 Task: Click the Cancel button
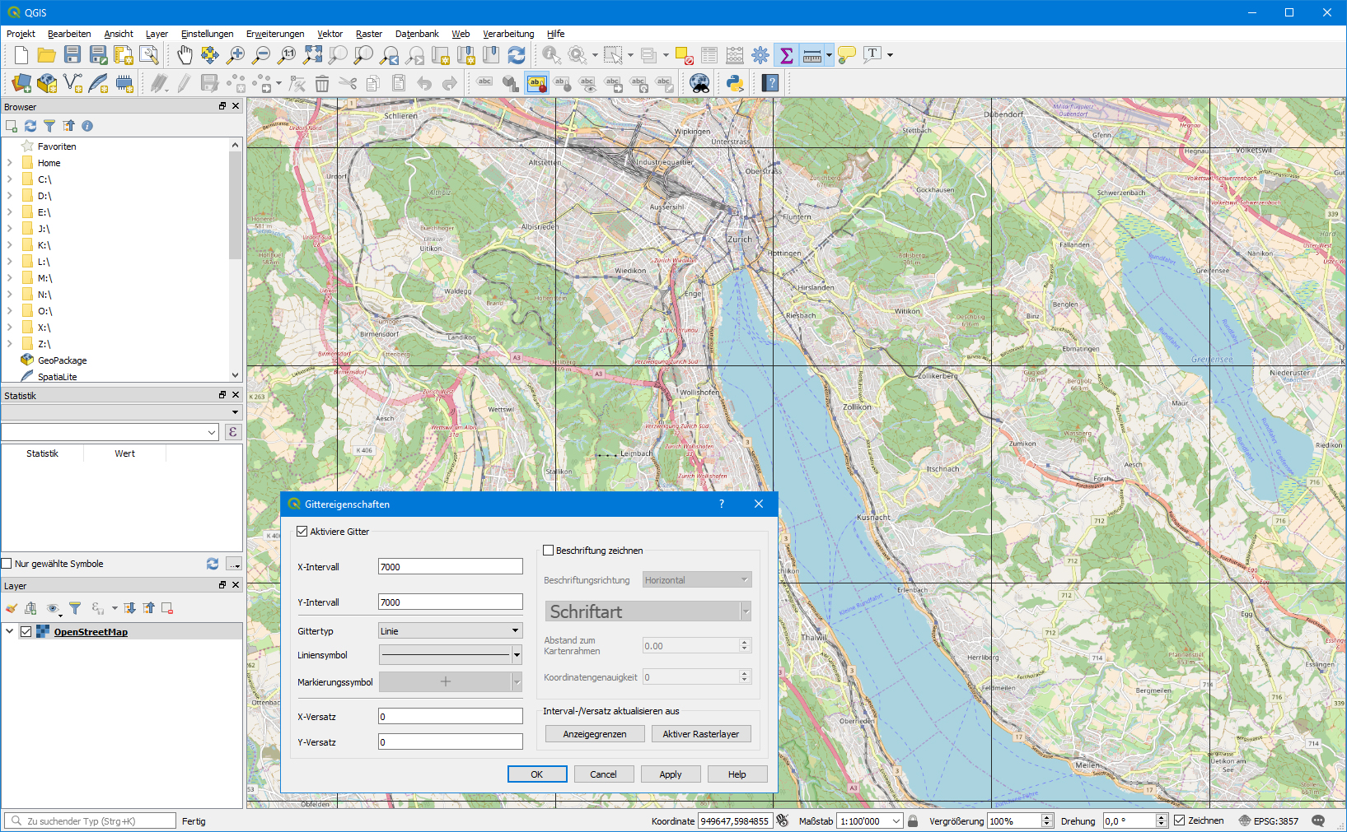pos(603,774)
